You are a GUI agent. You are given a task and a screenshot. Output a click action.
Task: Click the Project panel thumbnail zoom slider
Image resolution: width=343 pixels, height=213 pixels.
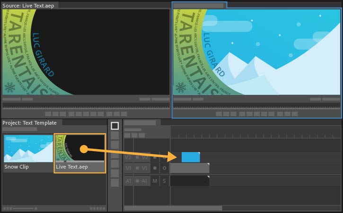[x=23, y=208]
